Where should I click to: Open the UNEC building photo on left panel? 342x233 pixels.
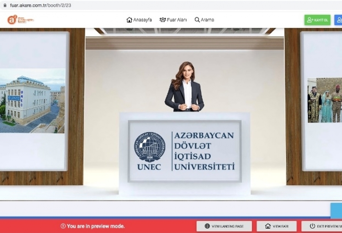[x=32, y=101]
